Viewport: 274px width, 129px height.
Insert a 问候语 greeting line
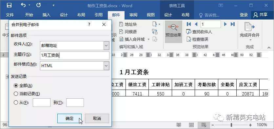click(128, 32)
